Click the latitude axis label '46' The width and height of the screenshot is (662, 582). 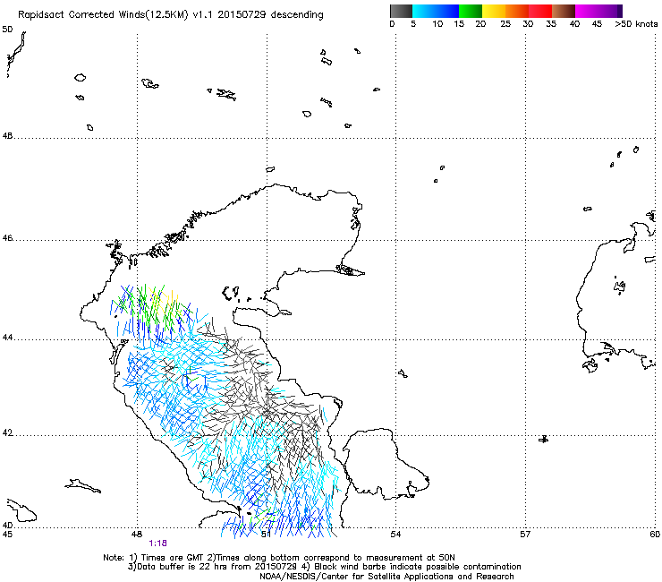7,238
